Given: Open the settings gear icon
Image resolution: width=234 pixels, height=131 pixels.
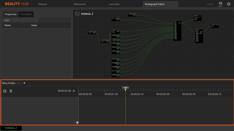Looking at the screenshot, I should (x=229, y=4).
